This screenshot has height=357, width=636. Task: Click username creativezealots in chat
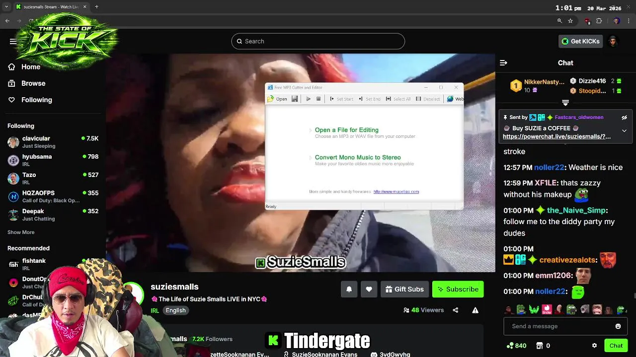[x=567, y=260]
